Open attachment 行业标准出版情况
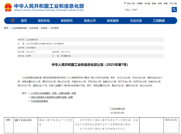181x134 pixels. pyautogui.click(x=39, y=101)
